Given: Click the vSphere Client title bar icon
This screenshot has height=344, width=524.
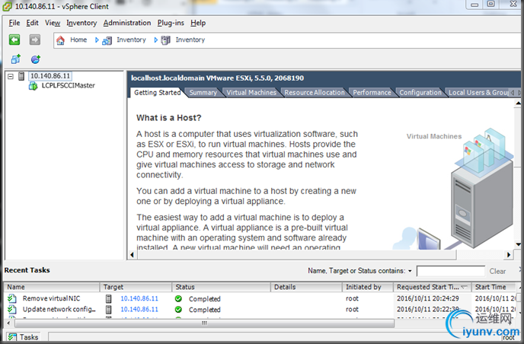Looking at the screenshot, I should point(8,6).
